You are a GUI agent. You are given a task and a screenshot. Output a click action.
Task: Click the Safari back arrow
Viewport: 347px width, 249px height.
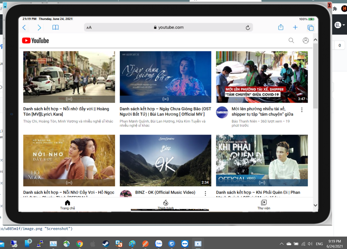coord(24,28)
